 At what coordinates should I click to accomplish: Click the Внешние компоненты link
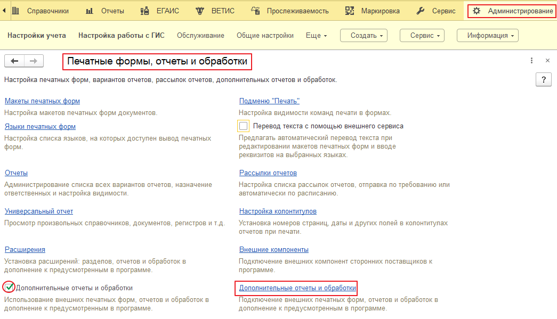pyautogui.click(x=273, y=249)
